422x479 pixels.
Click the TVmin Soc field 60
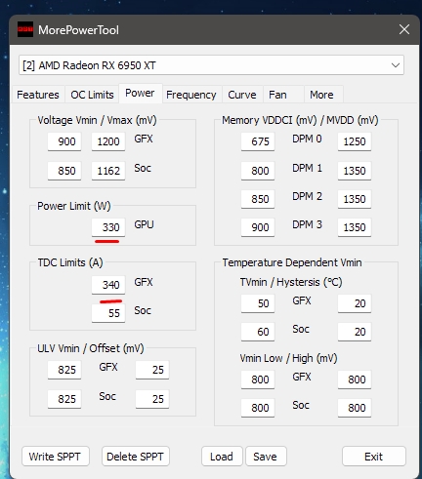click(x=258, y=332)
